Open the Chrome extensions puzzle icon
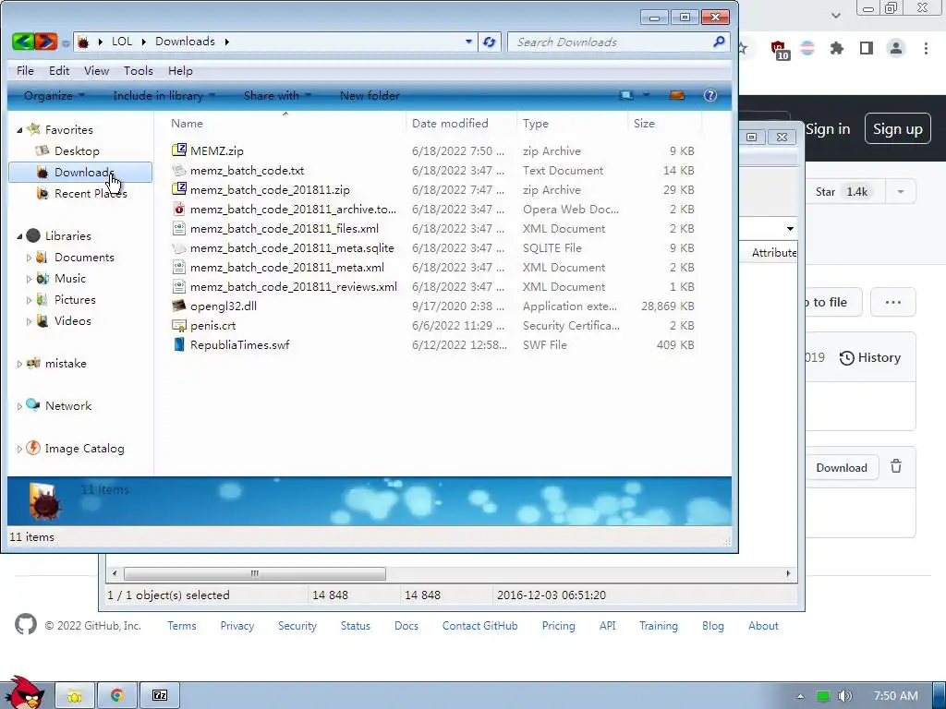The height and width of the screenshot is (709, 946). click(837, 48)
